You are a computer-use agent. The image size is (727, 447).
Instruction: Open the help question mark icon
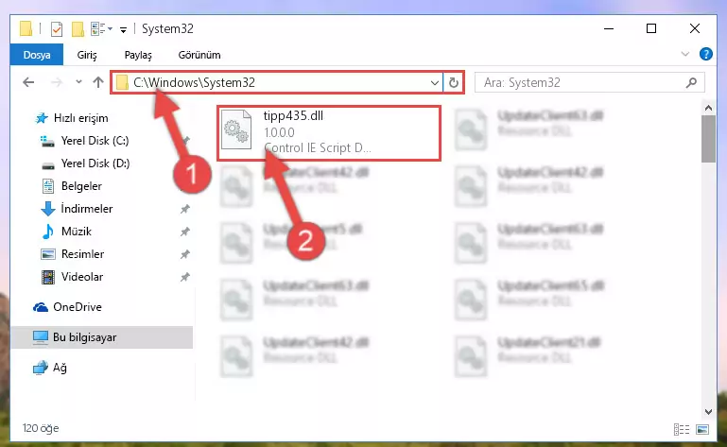click(x=705, y=54)
